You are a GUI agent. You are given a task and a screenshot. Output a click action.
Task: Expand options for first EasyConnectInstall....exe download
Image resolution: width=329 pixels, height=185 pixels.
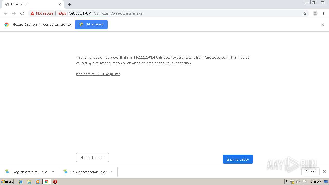(x=53, y=172)
